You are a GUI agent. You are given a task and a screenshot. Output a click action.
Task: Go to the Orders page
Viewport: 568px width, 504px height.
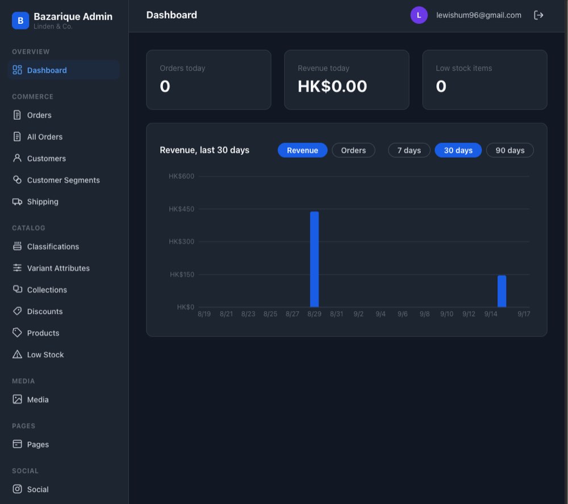point(64,115)
